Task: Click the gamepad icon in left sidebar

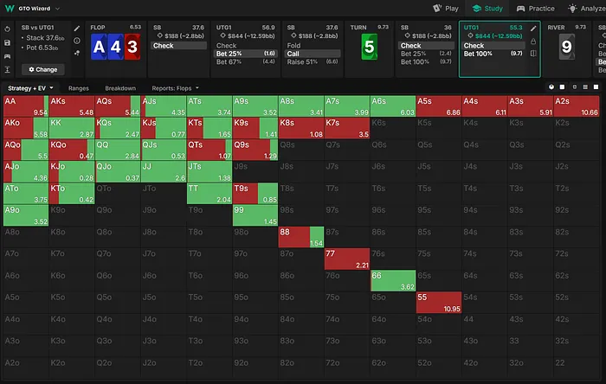Action: click(8, 54)
